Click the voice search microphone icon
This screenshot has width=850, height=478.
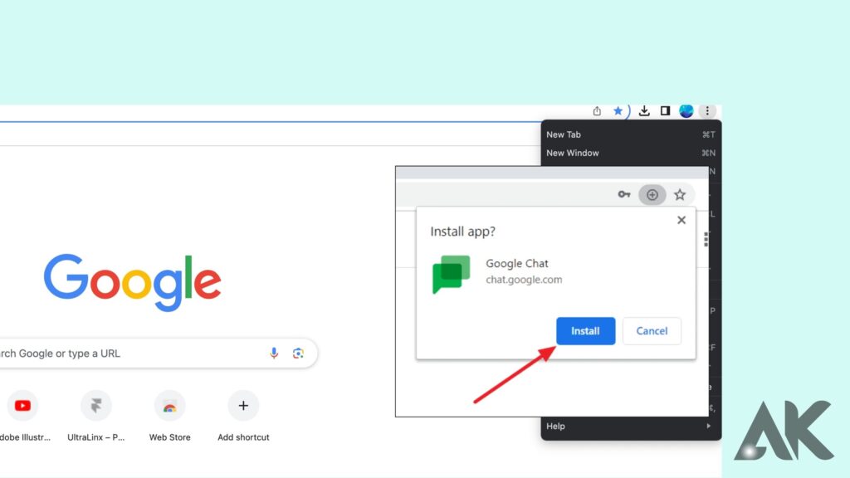(x=274, y=353)
